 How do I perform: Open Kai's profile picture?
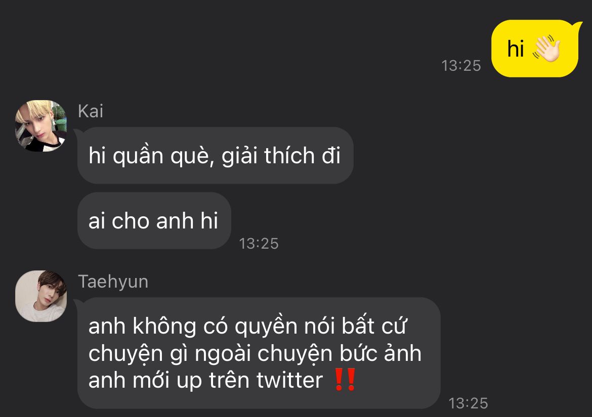click(41, 125)
